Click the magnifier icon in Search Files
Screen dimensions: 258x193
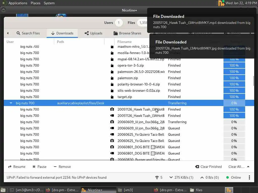point(18,33)
